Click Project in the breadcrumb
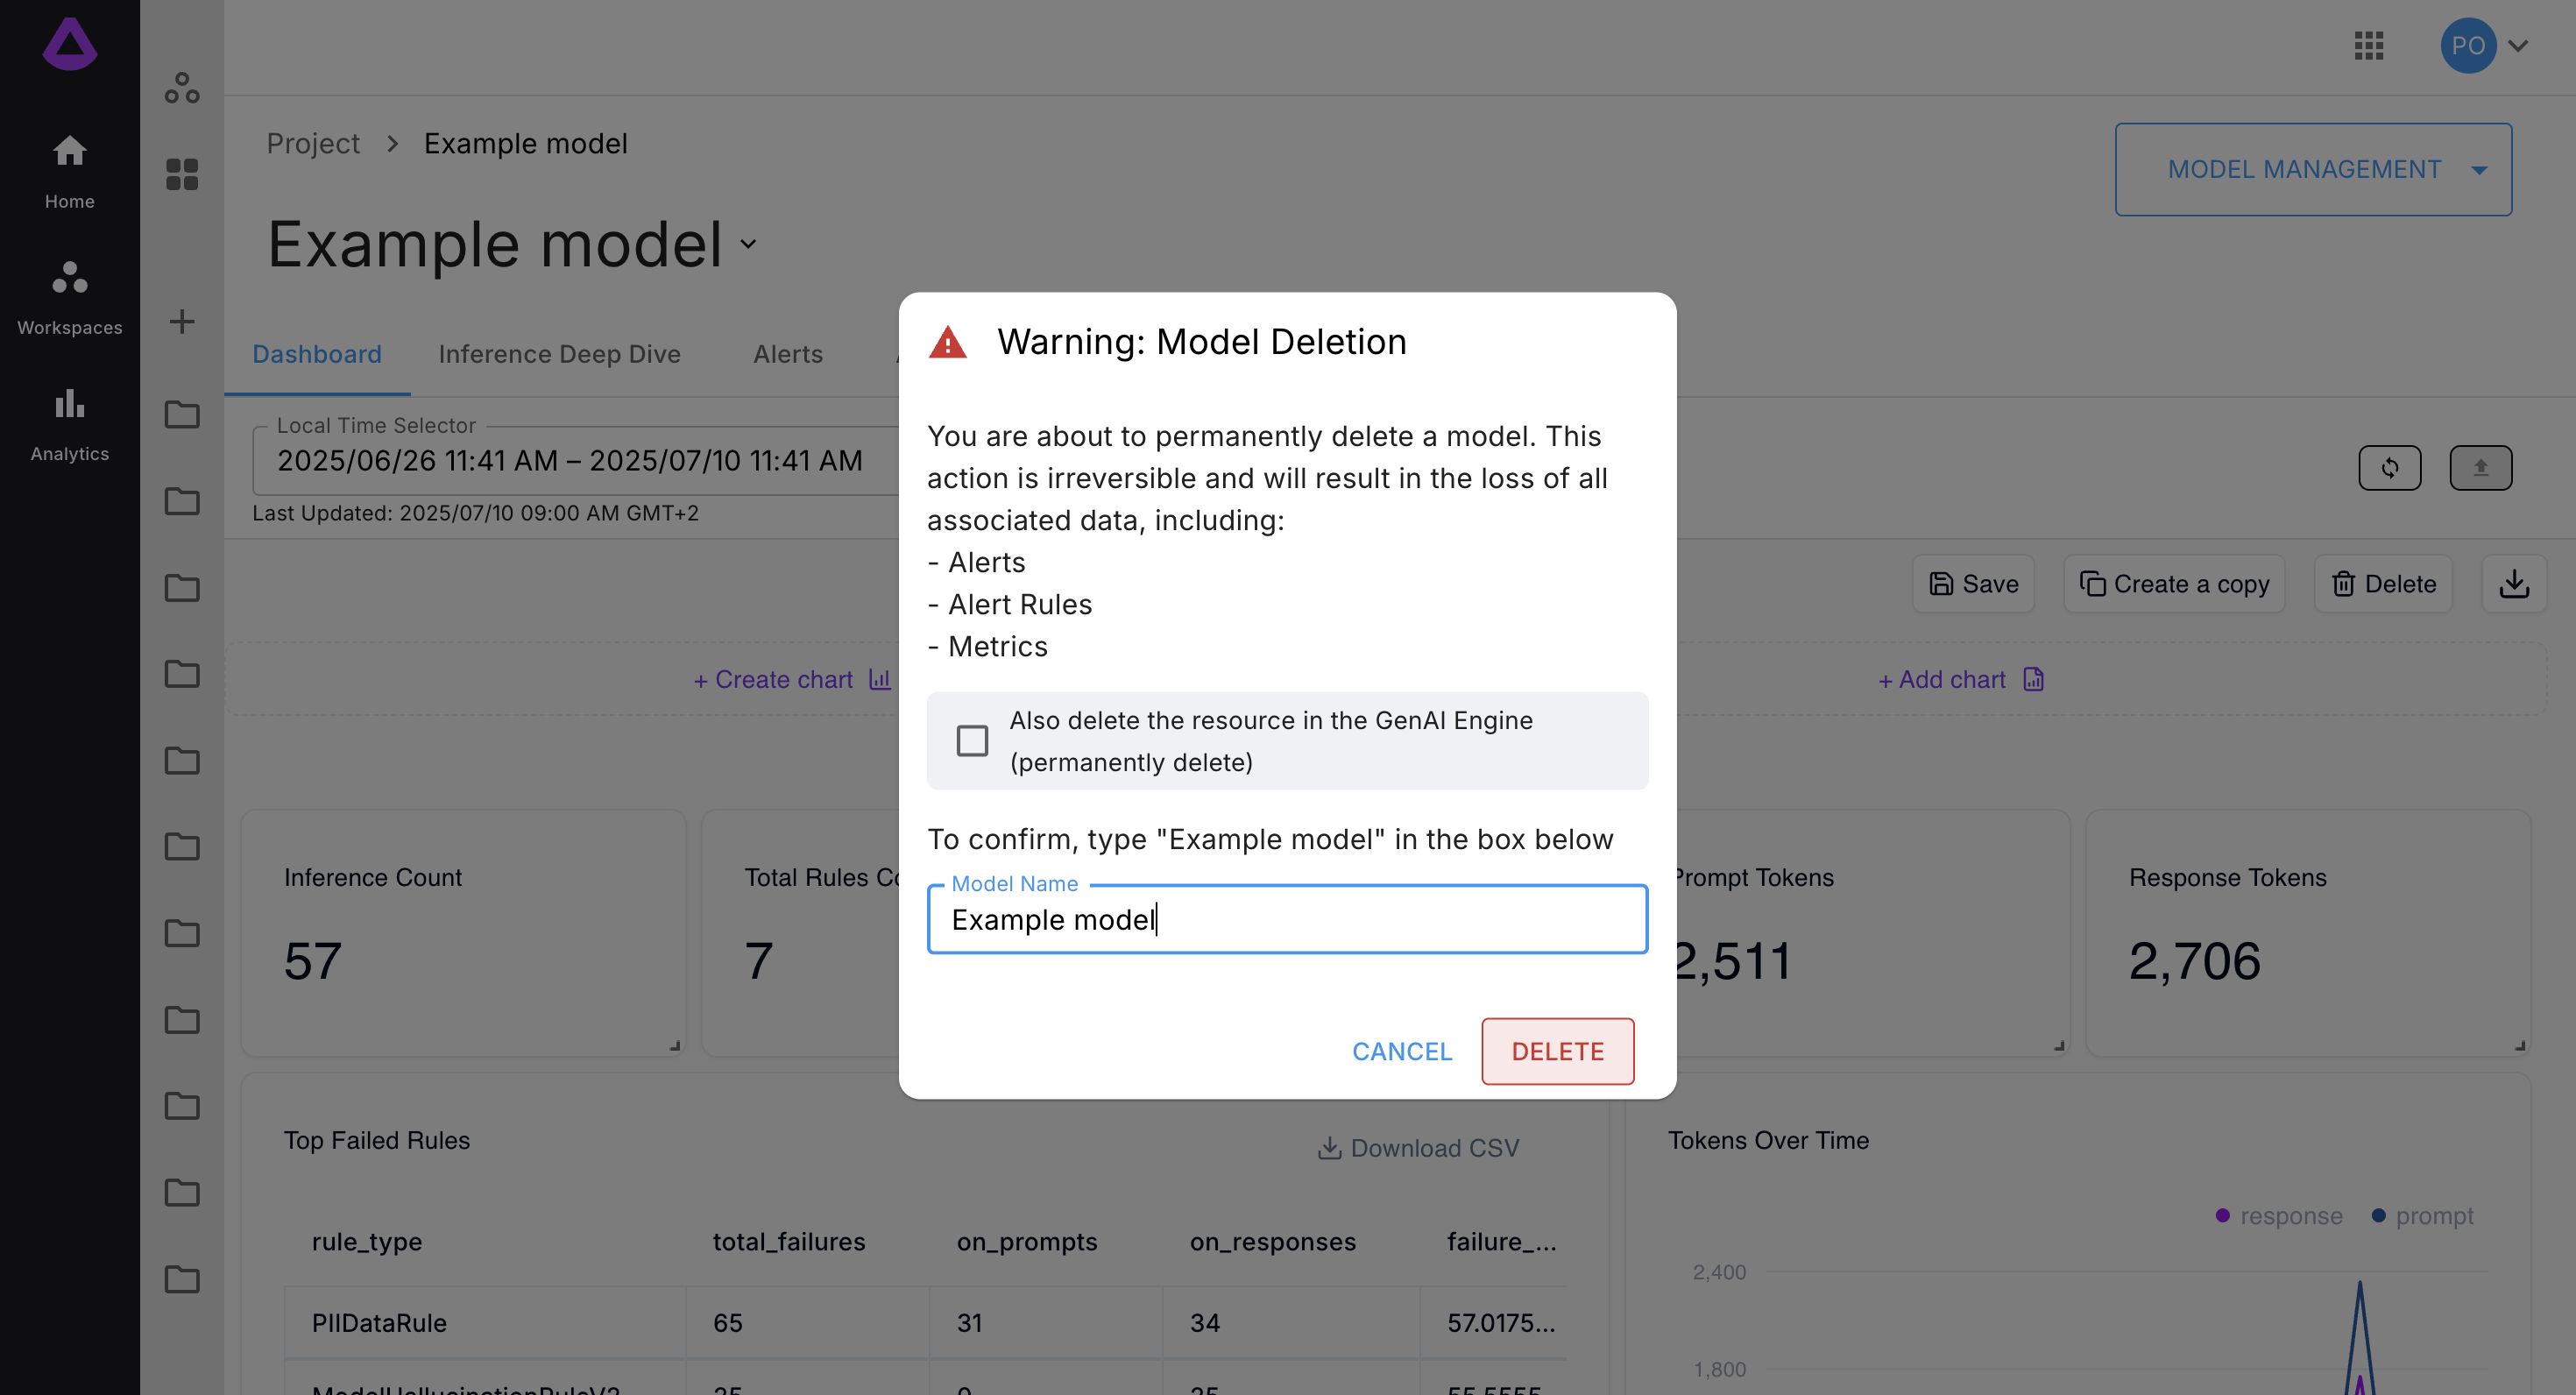 point(312,143)
